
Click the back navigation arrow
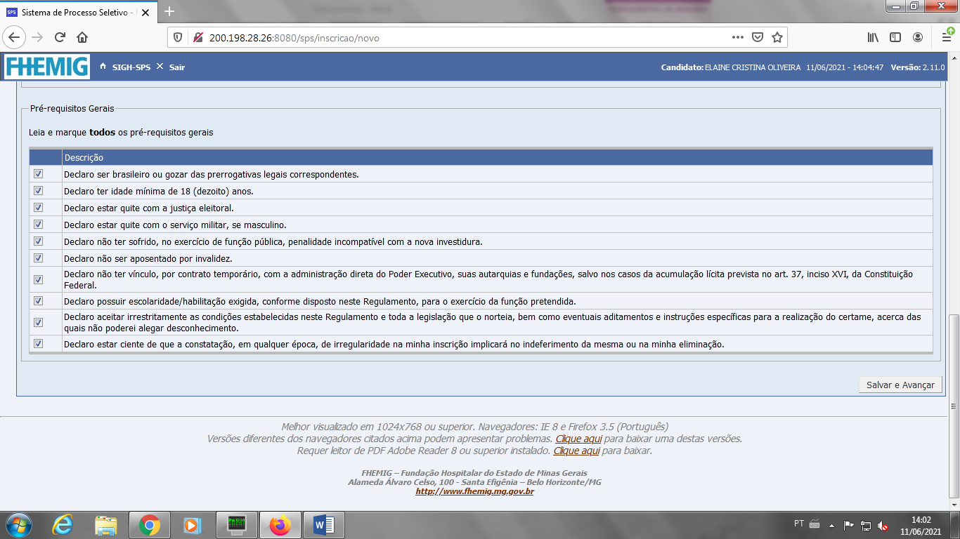15,37
